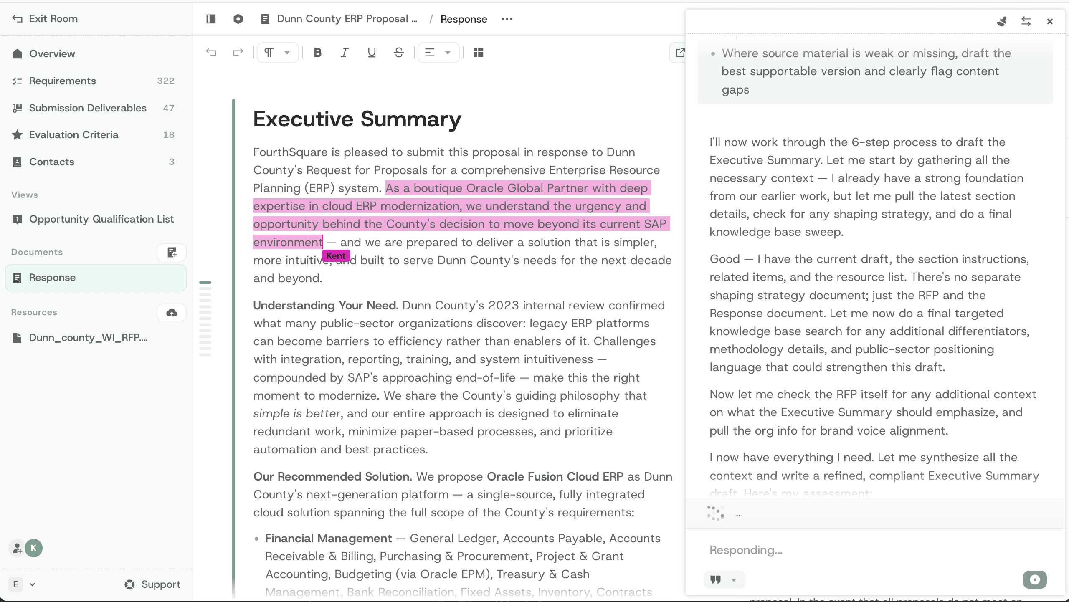The image size is (1069, 602).
Task: Toggle the sidebar panel icon in document toolbar
Action: click(210, 19)
